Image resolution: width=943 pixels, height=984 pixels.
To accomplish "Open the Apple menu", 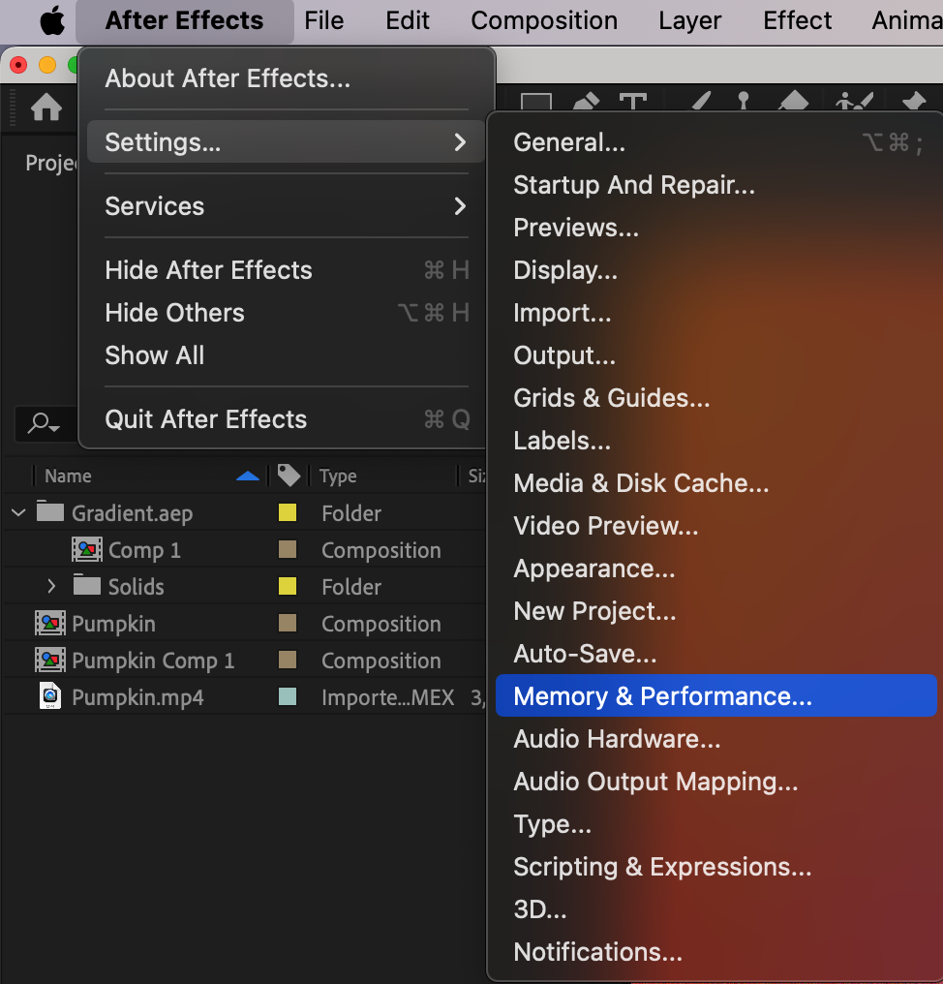I will pyautogui.click(x=51, y=20).
